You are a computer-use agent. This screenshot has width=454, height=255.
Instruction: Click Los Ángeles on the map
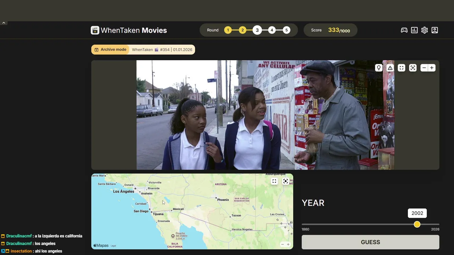123,191
